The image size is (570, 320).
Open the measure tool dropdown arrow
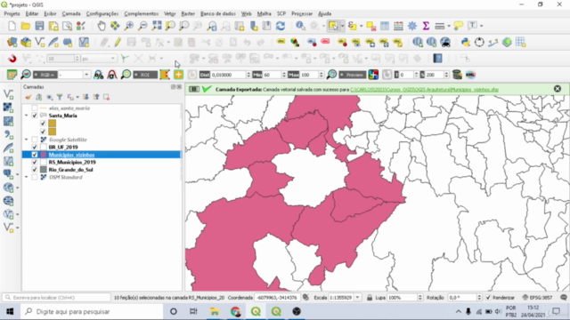tap(449, 26)
